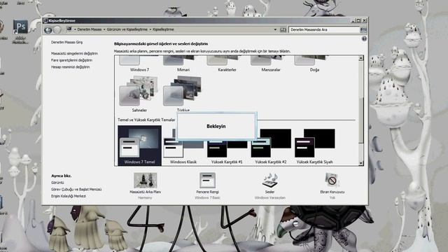
Task: Click the address bar refresh icon
Action: [283, 29]
